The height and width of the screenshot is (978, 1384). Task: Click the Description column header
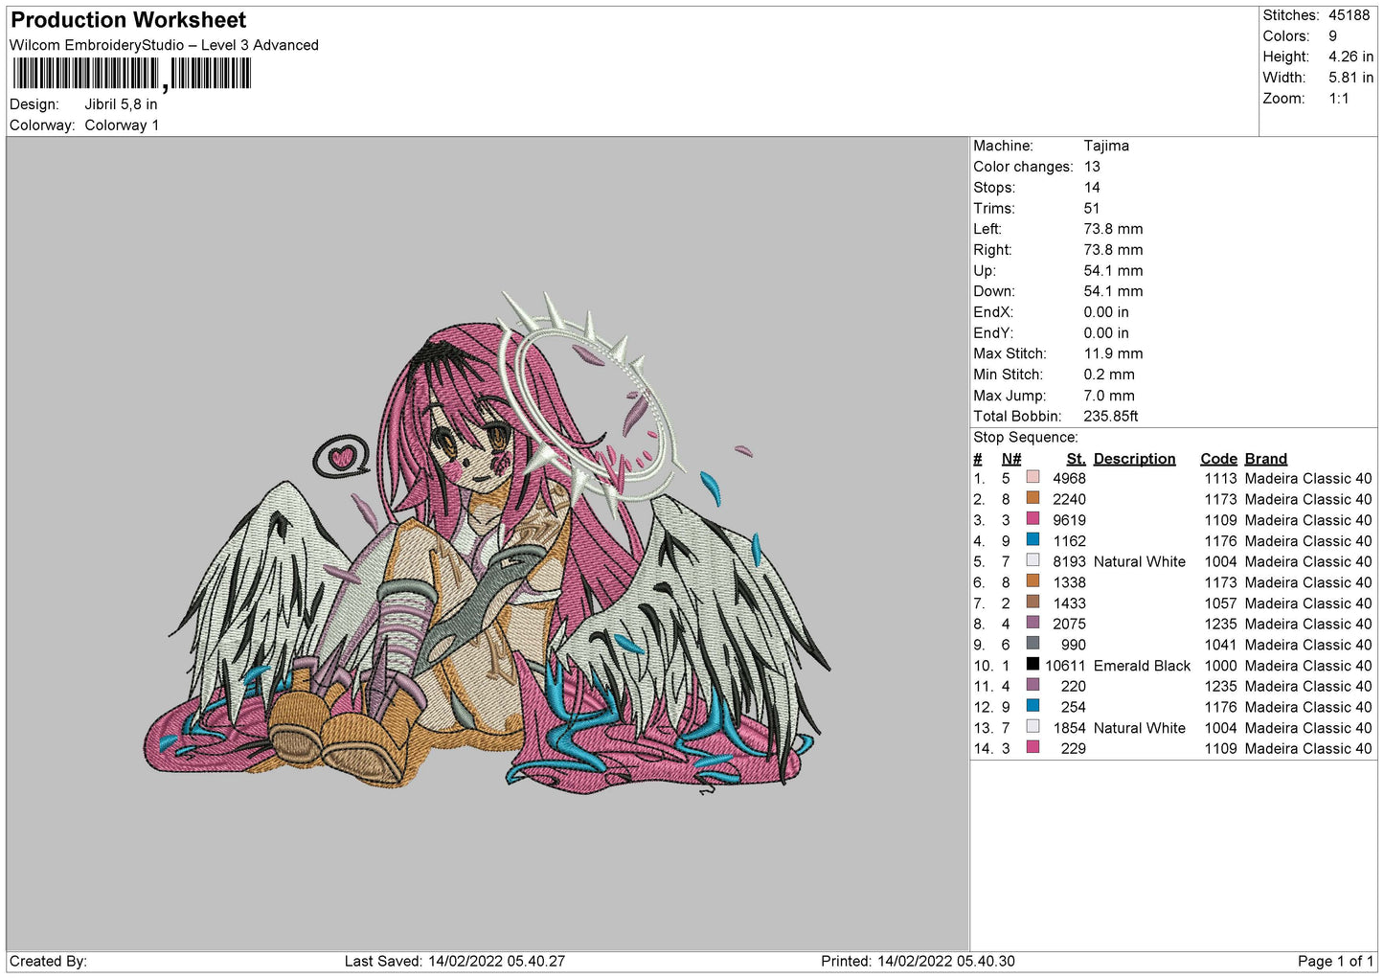click(x=1134, y=459)
